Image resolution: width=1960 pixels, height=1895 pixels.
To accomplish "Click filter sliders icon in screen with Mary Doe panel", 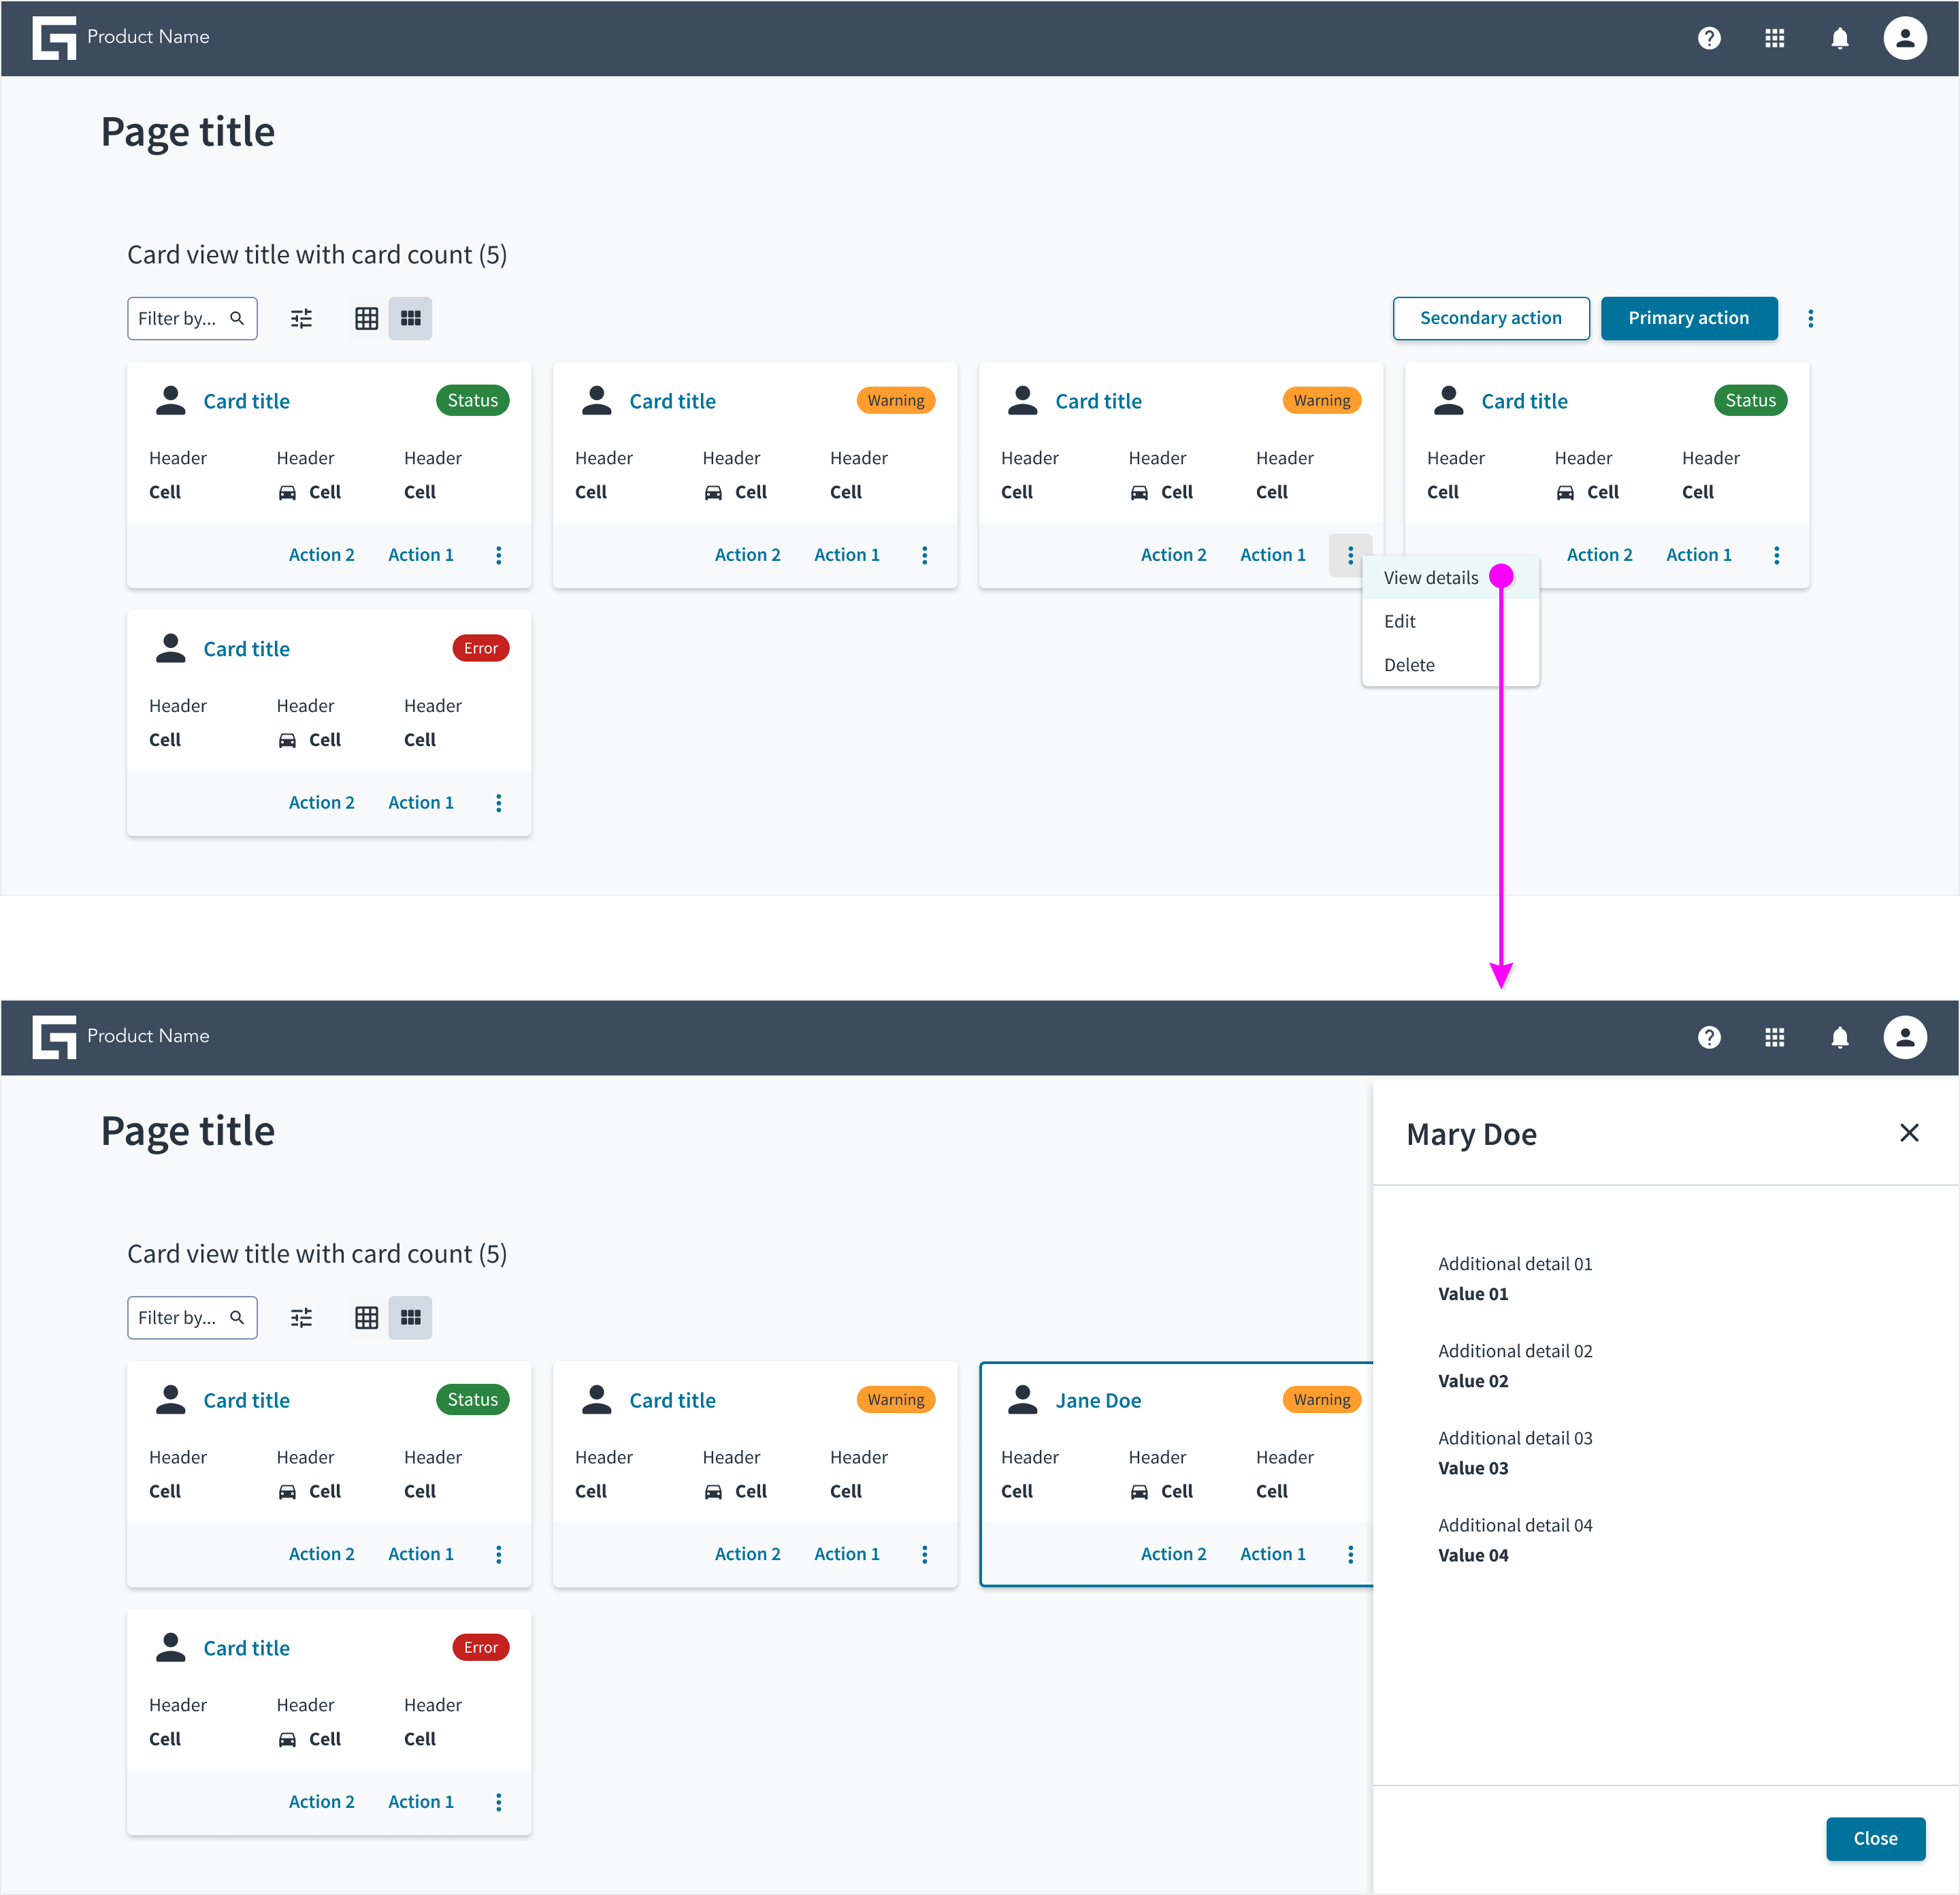I will click(301, 1317).
